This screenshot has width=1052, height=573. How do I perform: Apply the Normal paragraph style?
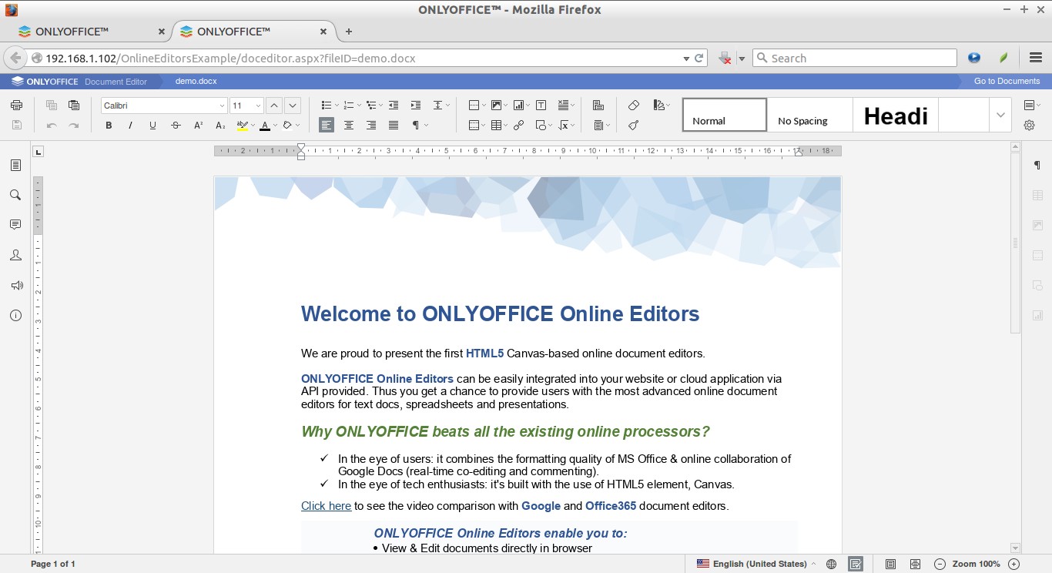point(725,115)
